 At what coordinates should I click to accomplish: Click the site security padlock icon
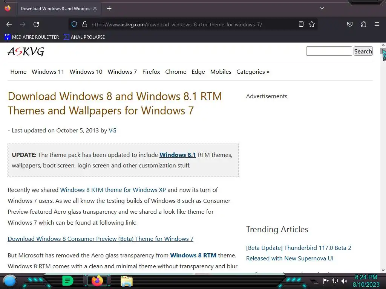(x=85, y=24)
